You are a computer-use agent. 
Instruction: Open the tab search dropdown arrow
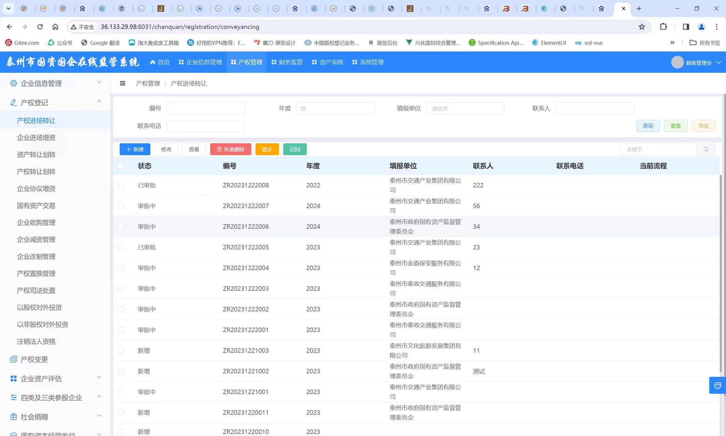point(8,9)
